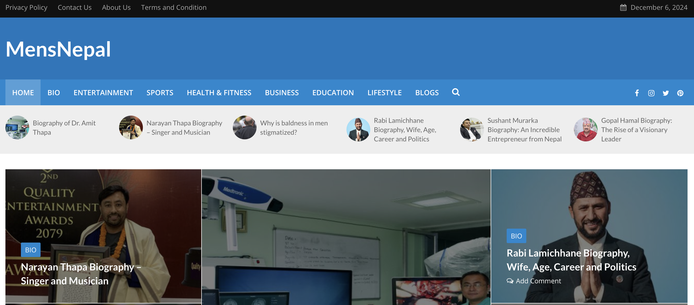This screenshot has height=305, width=694.
Task: Go to HEALTH & FITNESS section
Action: point(219,93)
